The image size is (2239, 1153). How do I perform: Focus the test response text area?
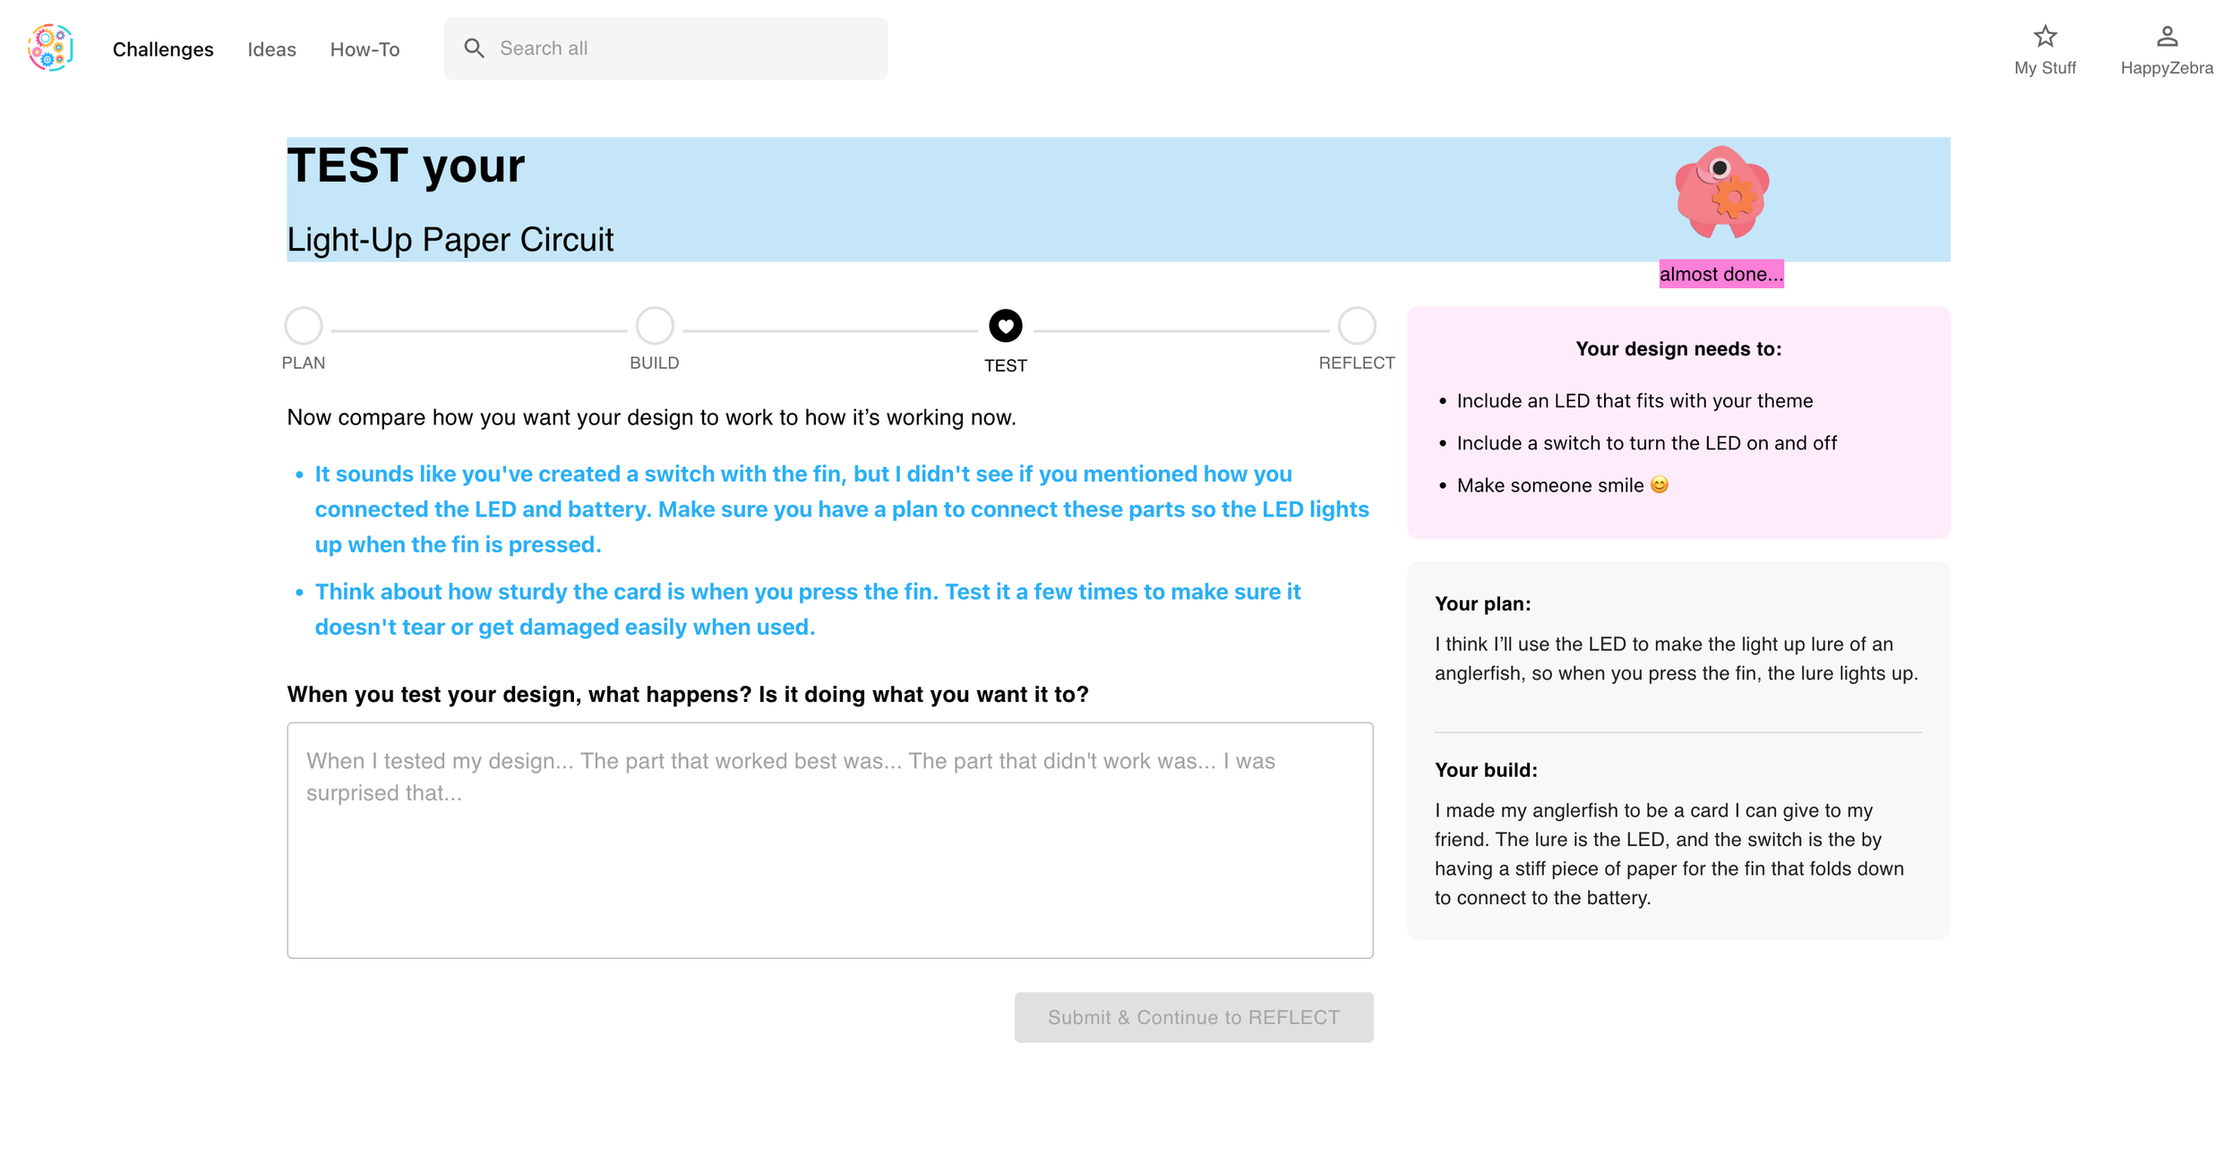pyautogui.click(x=829, y=840)
